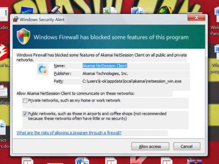This screenshot has height=164, width=219.
Task: Close the Windows Security Alert dialog
Action: (196, 18)
